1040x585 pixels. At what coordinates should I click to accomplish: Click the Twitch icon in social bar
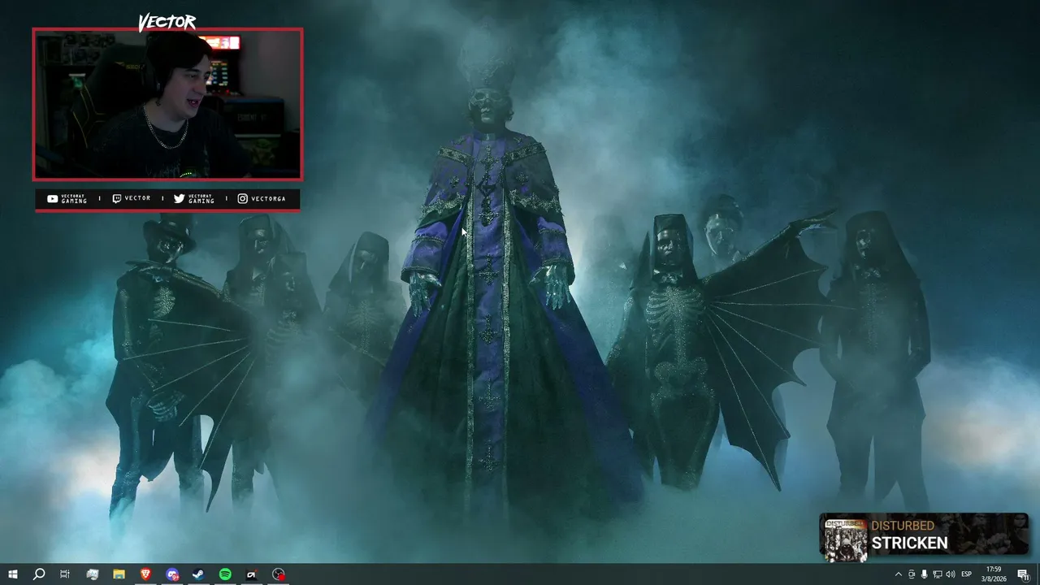116,198
